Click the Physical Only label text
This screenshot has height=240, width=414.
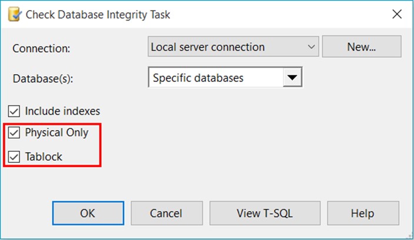tap(56, 133)
